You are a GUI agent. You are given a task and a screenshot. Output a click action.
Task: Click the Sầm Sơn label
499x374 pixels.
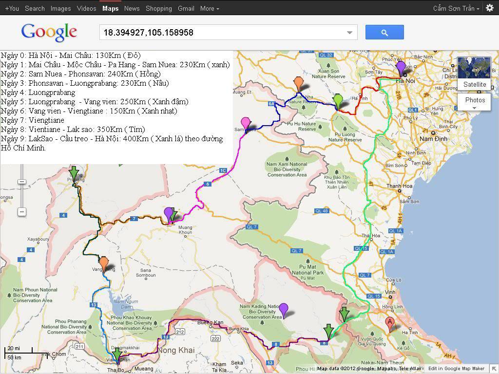pyautogui.click(x=409, y=201)
